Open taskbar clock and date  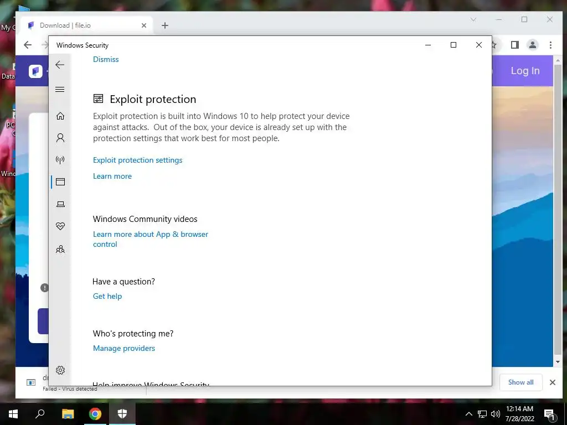(x=519, y=414)
